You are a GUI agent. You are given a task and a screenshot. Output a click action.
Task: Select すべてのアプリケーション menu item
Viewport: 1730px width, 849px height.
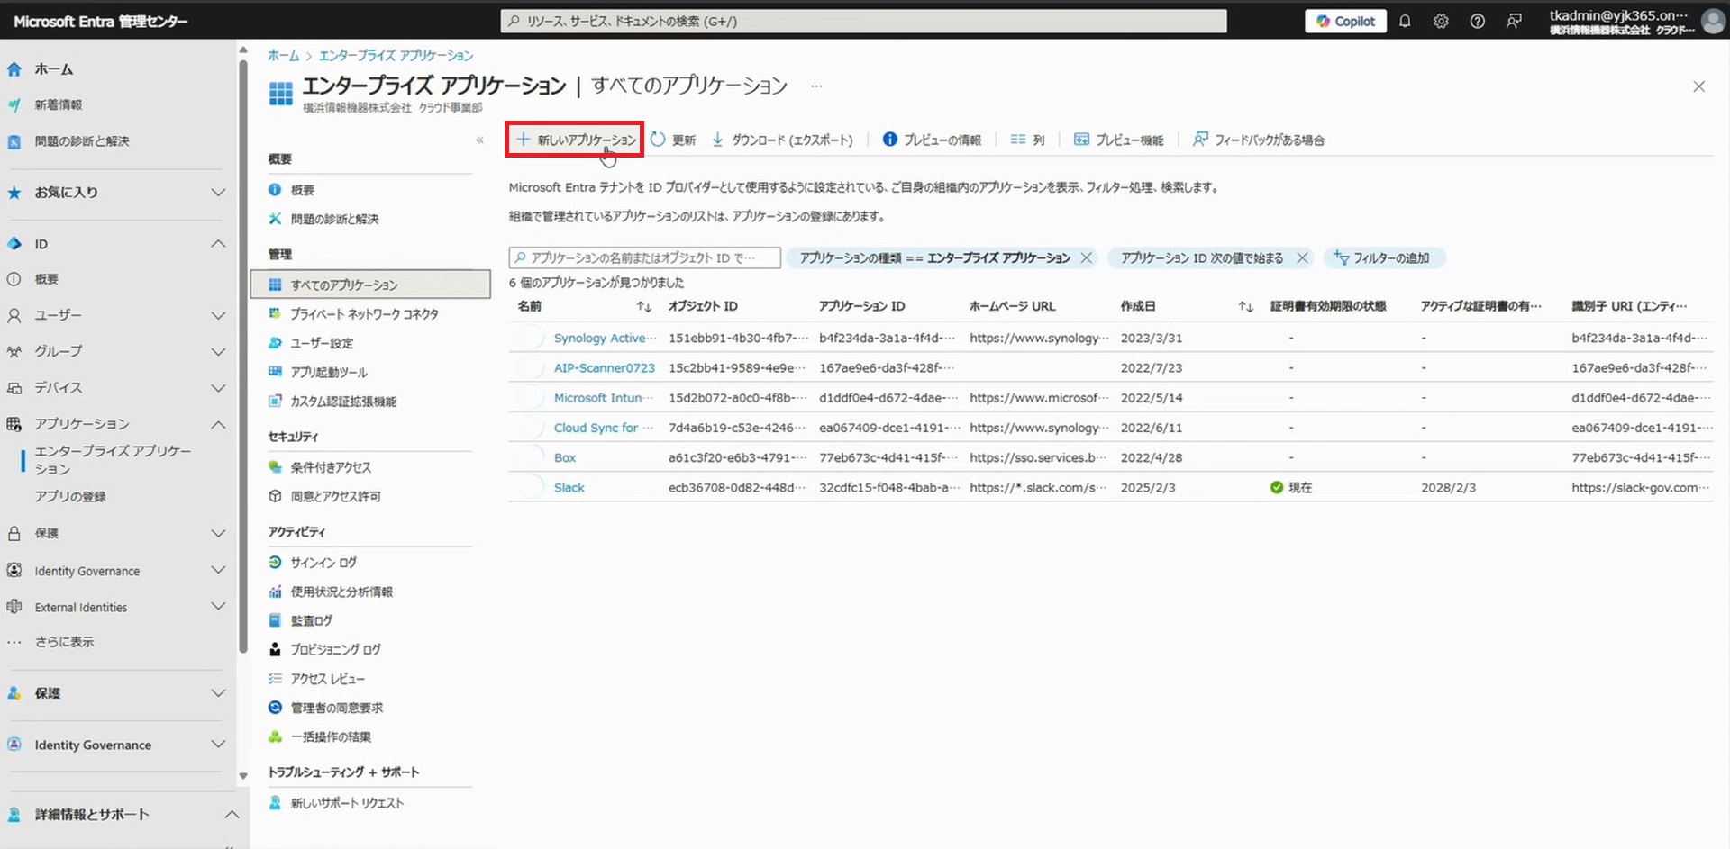370,285
